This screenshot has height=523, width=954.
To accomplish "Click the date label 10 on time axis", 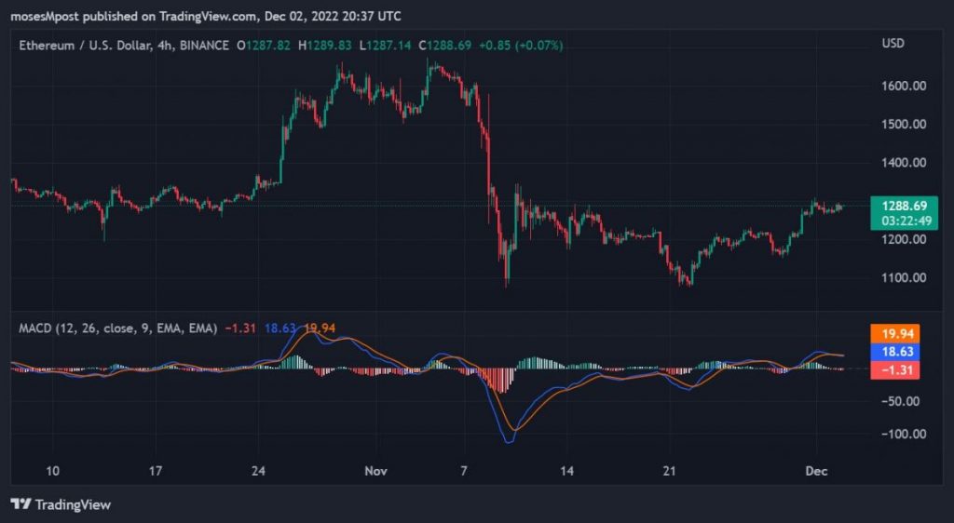I will (x=52, y=472).
